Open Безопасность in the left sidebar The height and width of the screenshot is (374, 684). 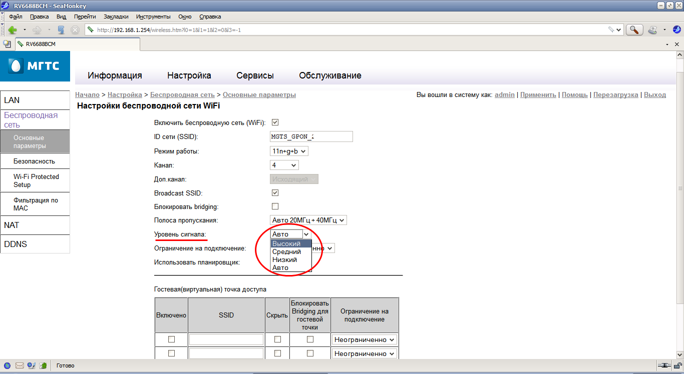pyautogui.click(x=35, y=161)
